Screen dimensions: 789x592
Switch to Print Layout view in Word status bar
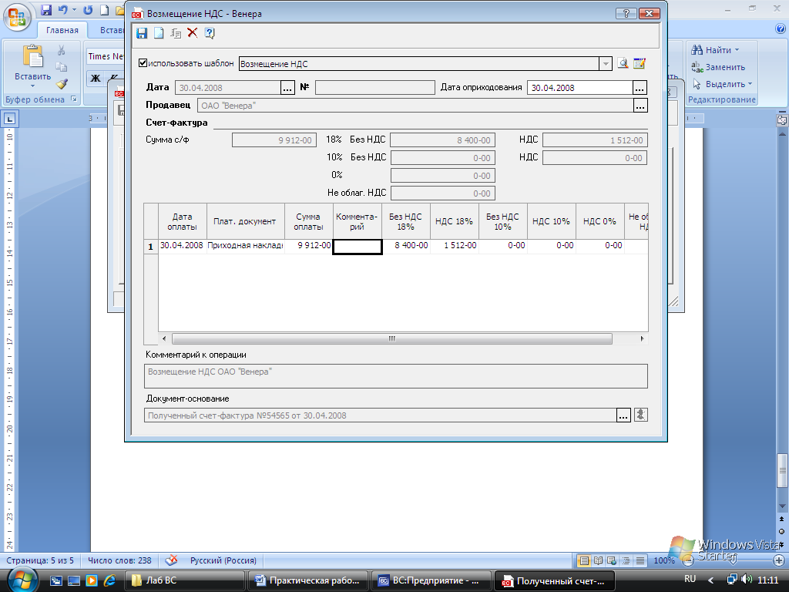(x=584, y=560)
